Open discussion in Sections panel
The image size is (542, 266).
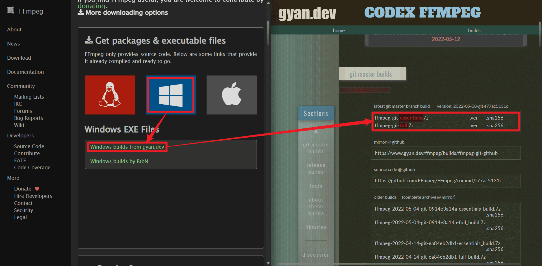[x=316, y=255]
